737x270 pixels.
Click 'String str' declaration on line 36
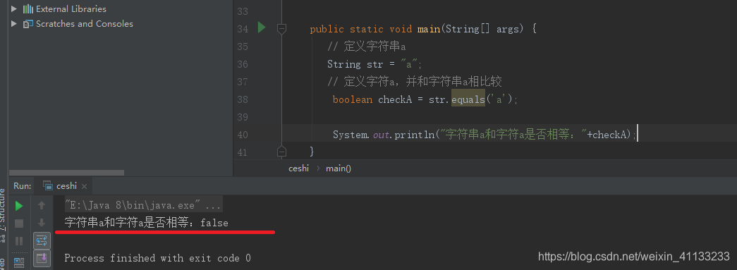(x=355, y=64)
